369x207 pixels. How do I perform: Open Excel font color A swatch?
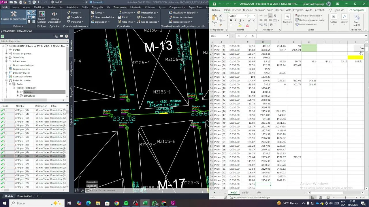(247, 25)
